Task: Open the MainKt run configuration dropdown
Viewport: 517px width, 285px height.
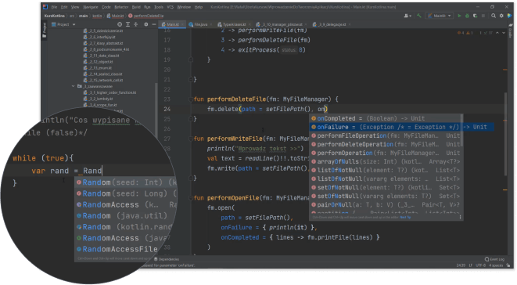Action: pos(440,16)
